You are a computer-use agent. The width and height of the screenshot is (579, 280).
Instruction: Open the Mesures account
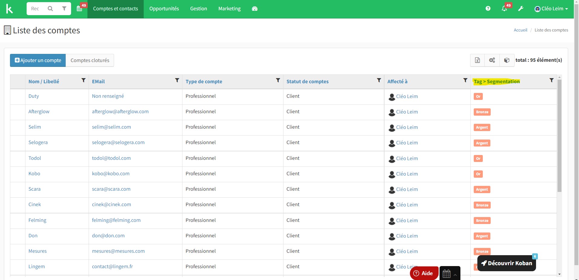pyautogui.click(x=38, y=251)
